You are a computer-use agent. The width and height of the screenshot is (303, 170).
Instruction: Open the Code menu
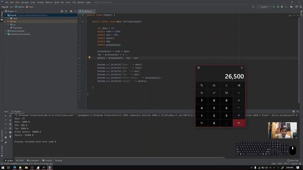(33, 2)
